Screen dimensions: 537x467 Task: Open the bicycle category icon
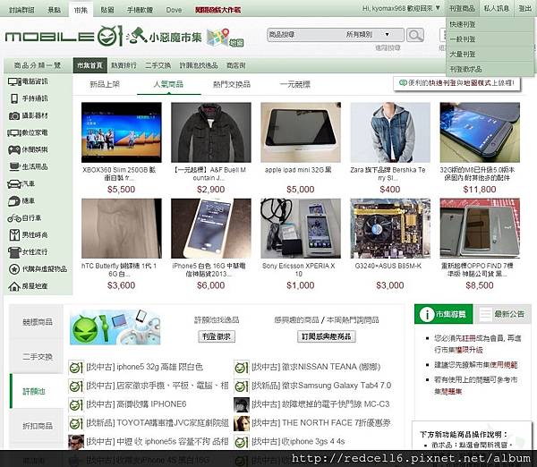point(14,218)
